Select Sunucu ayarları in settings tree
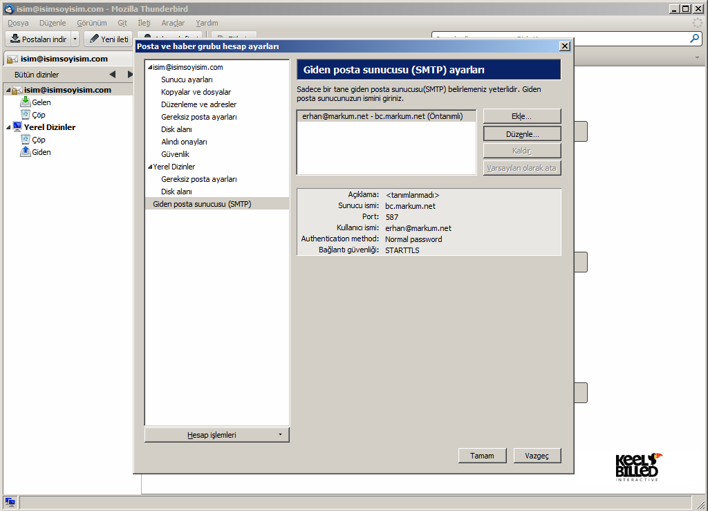The image size is (708, 511). (x=187, y=80)
